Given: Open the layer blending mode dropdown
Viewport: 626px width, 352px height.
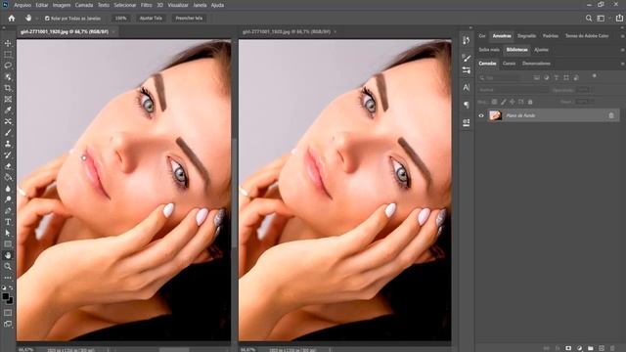Looking at the screenshot, I should click(514, 90).
